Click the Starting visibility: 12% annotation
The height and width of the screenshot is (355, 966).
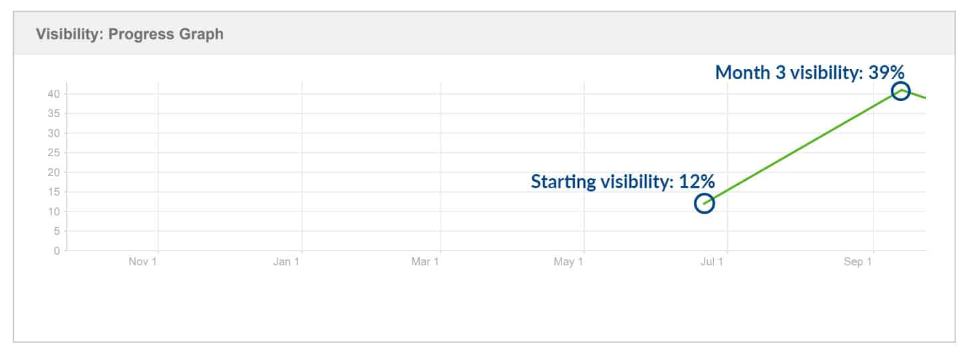click(x=623, y=181)
